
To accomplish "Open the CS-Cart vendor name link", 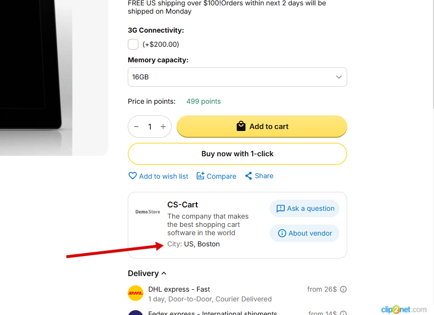I will click(183, 204).
